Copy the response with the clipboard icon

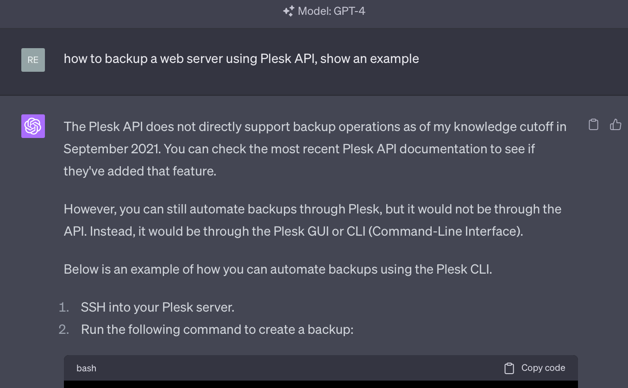[593, 125]
